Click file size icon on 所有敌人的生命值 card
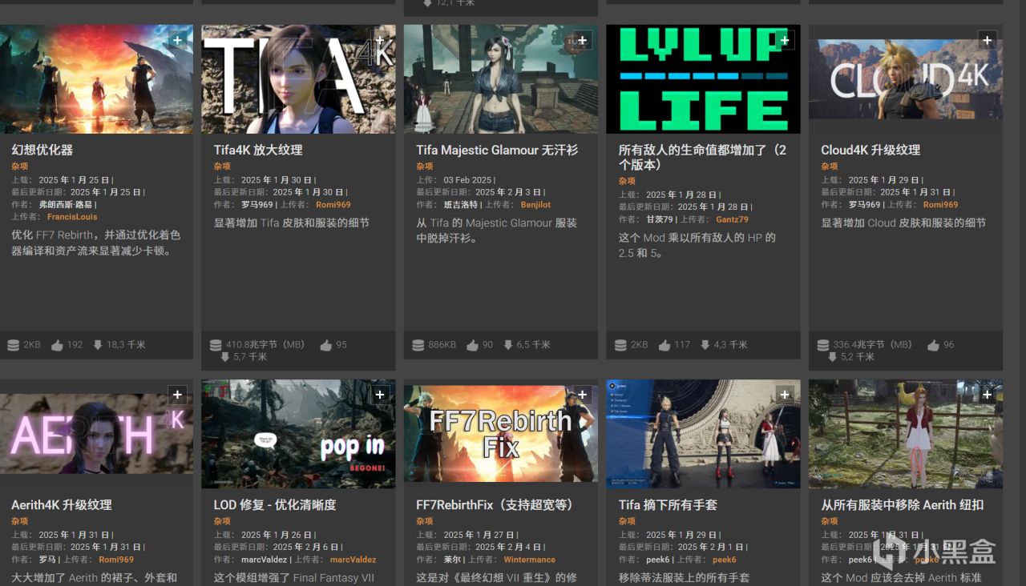 pos(620,345)
